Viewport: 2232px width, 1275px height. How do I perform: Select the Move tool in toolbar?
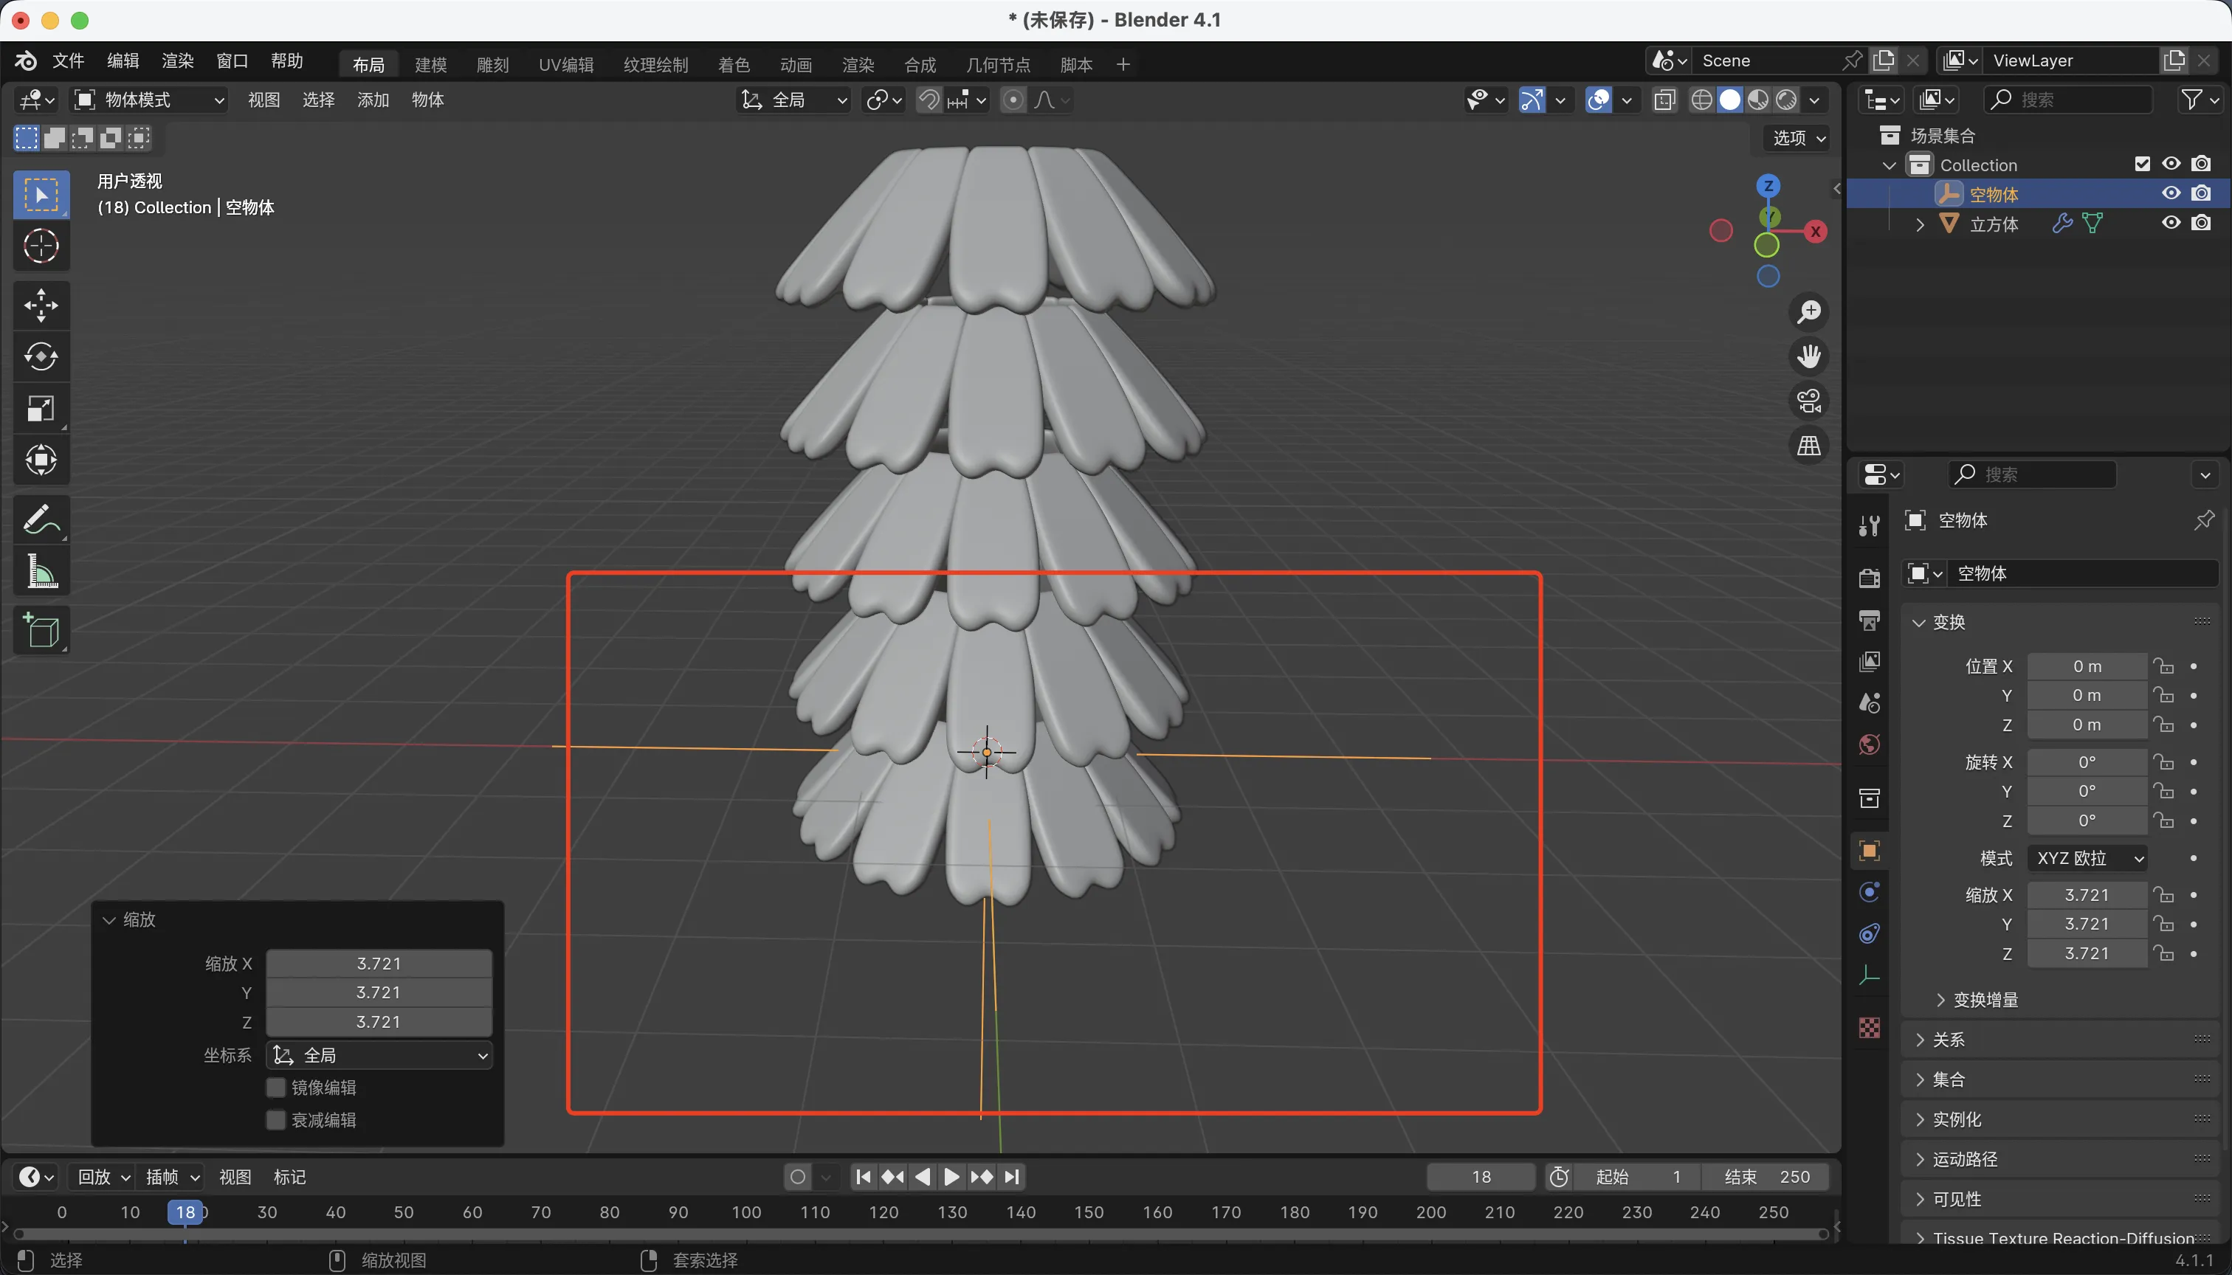tap(41, 305)
